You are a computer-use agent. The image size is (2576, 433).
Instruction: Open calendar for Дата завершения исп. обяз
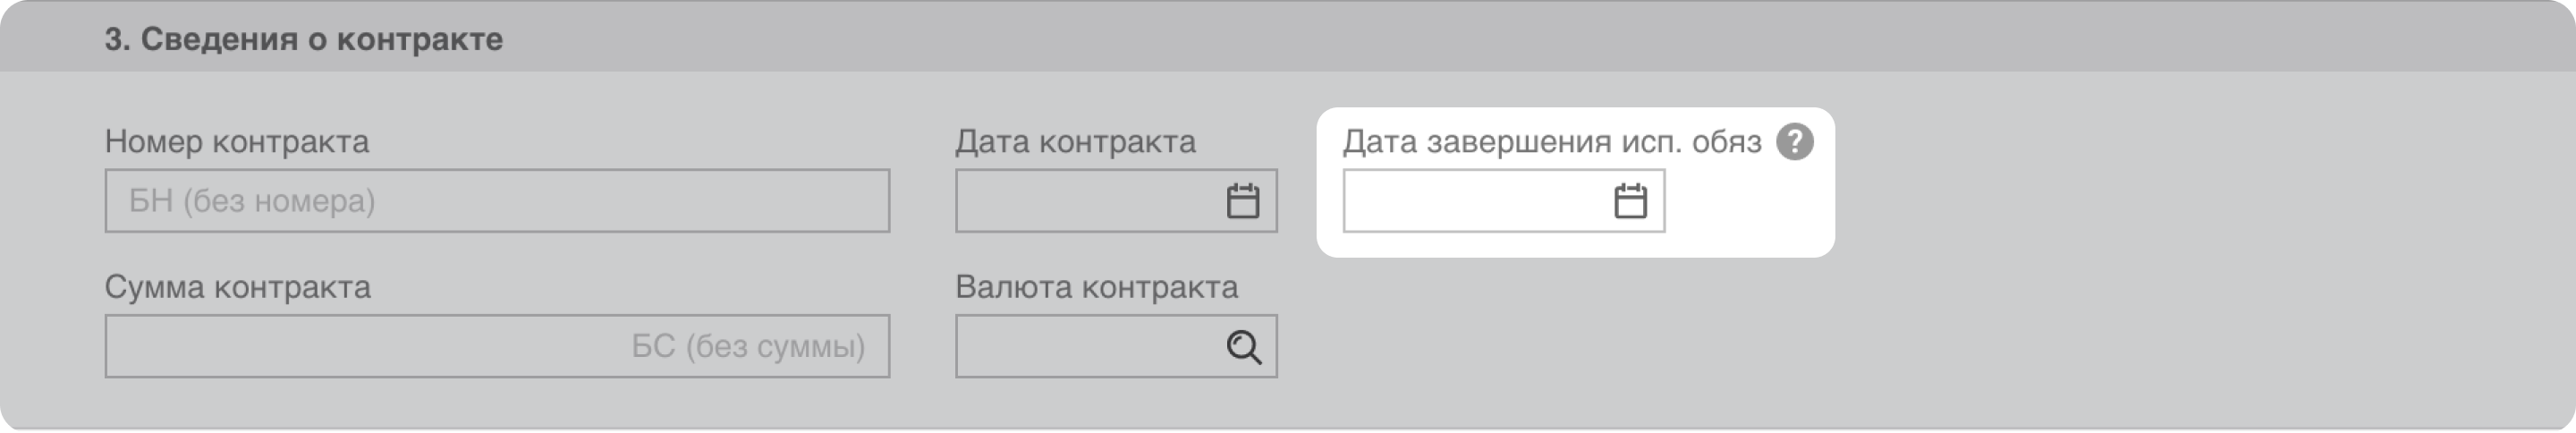[1630, 201]
